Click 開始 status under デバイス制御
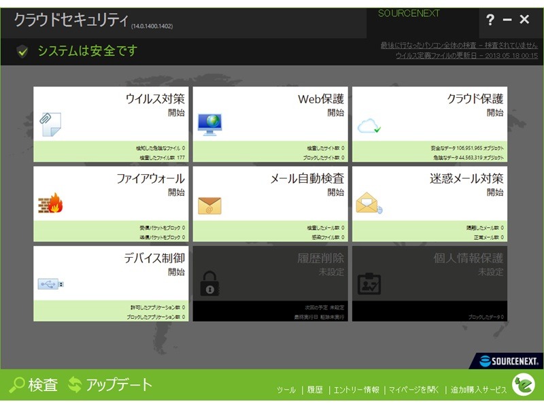 point(176,271)
